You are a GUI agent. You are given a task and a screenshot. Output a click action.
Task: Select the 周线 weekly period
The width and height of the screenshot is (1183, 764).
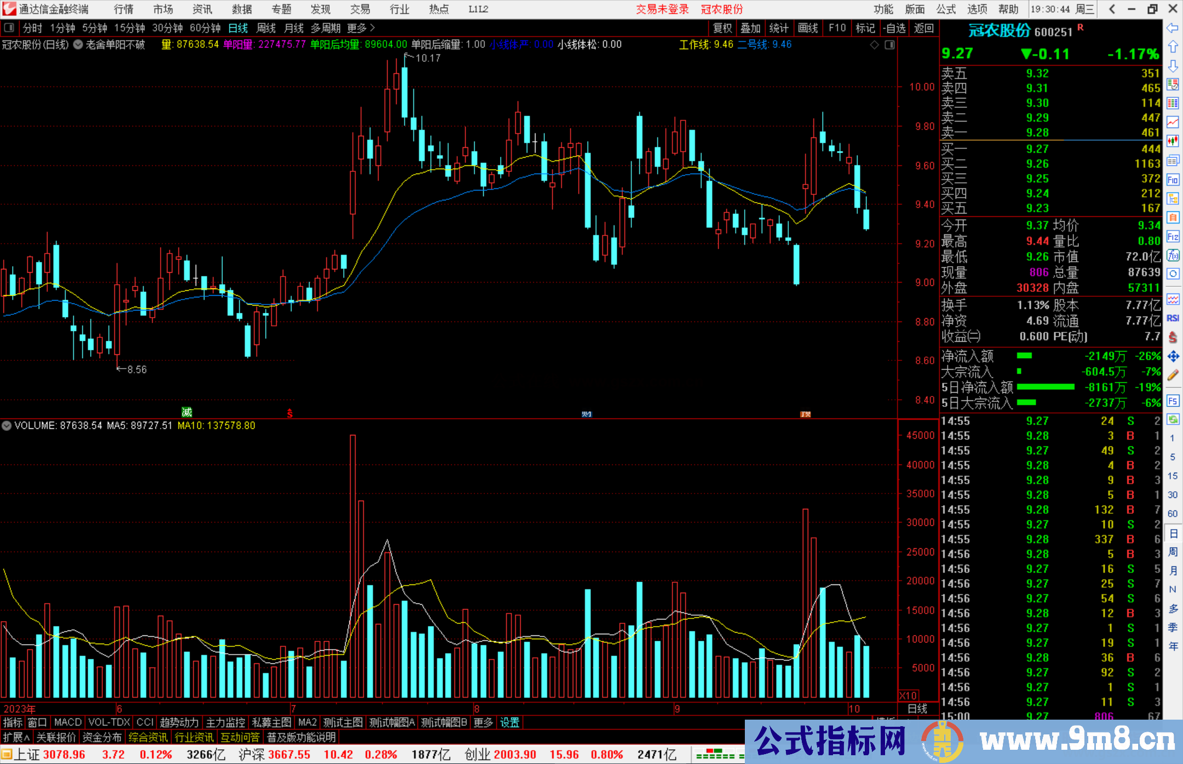[x=266, y=28]
